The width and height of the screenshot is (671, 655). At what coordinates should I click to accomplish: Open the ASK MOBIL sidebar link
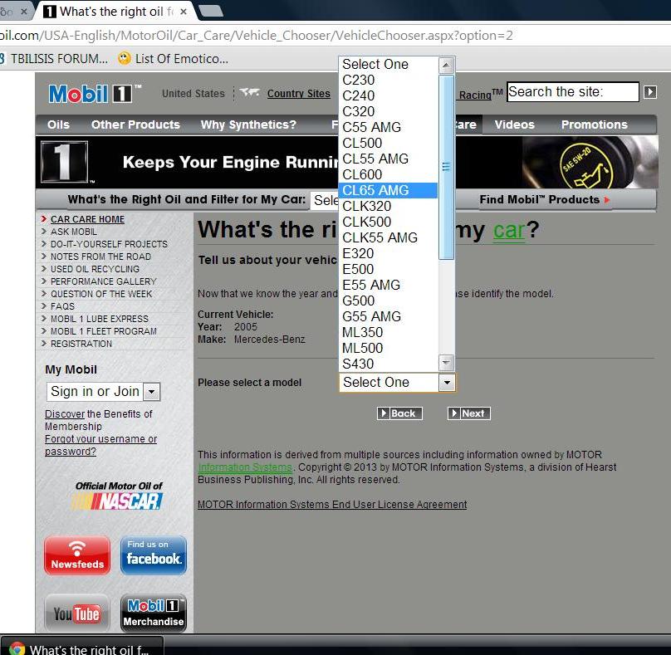pos(74,232)
